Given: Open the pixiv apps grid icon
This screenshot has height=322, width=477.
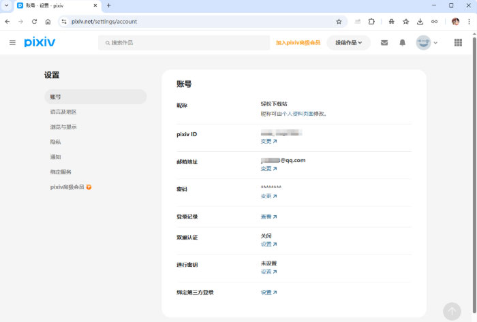Looking at the screenshot, I should point(458,42).
